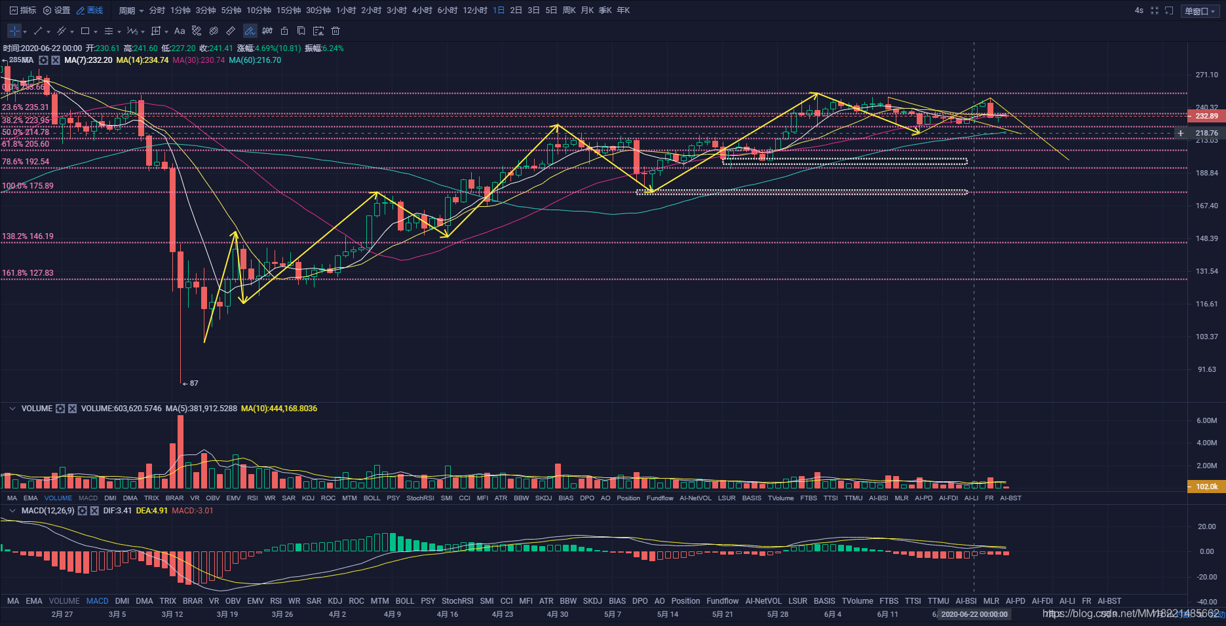
Task: Select StochRSI in the bottom indicator row
Action: click(x=457, y=601)
